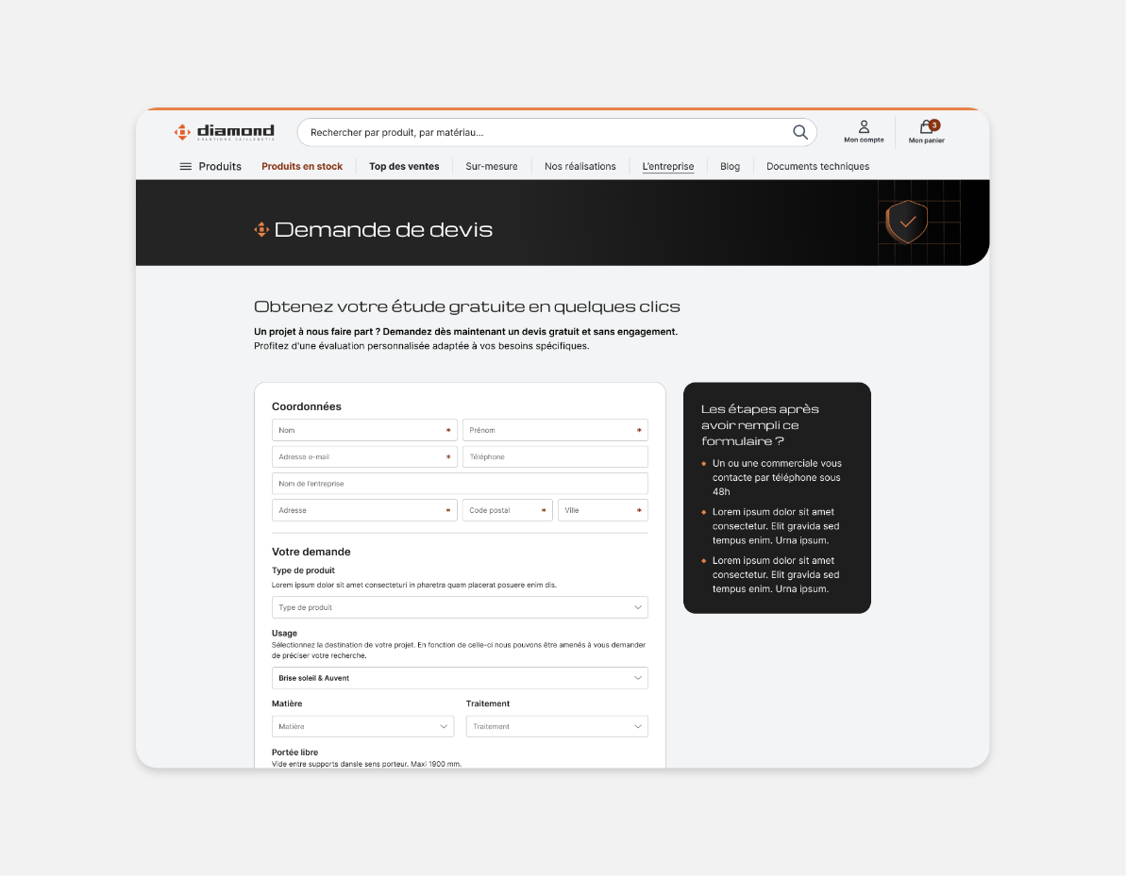Screen dimensions: 1126x876
Task: Click the shield checkmark icon in banner
Action: pyautogui.click(x=907, y=222)
